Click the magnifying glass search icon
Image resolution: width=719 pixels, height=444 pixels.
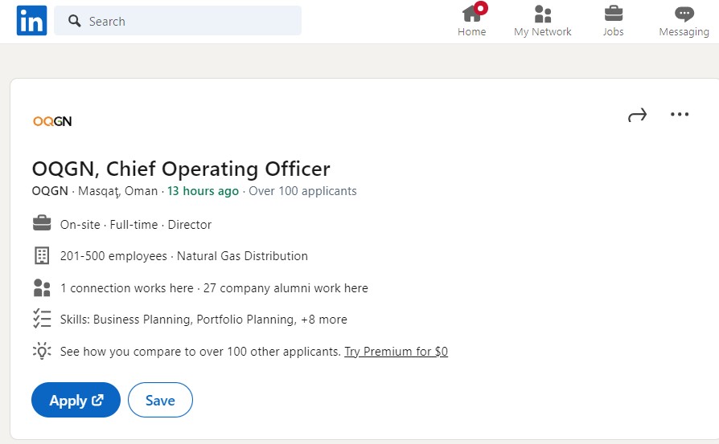(x=74, y=21)
